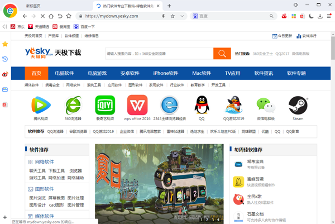Image resolution: width=335 pixels, height=224 pixels.
Task: Open the 爱奇艺视频 app icon
Action: [105, 105]
